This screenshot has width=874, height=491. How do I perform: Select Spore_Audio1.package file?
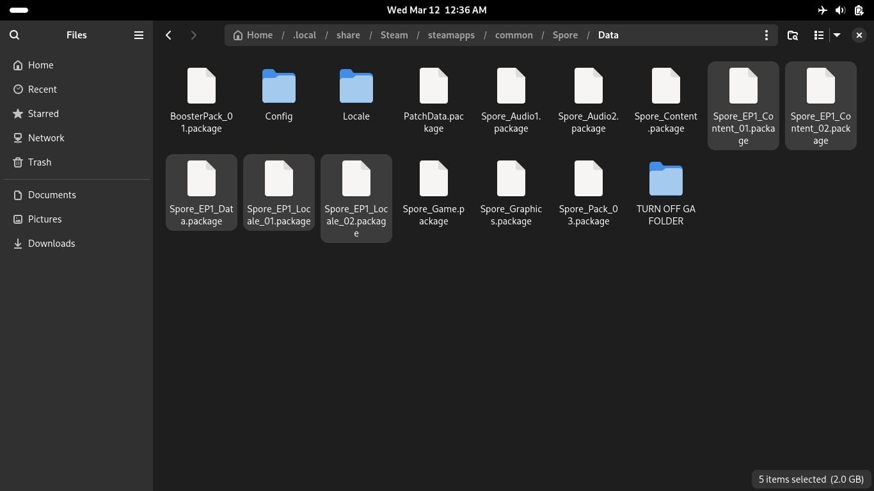511,100
